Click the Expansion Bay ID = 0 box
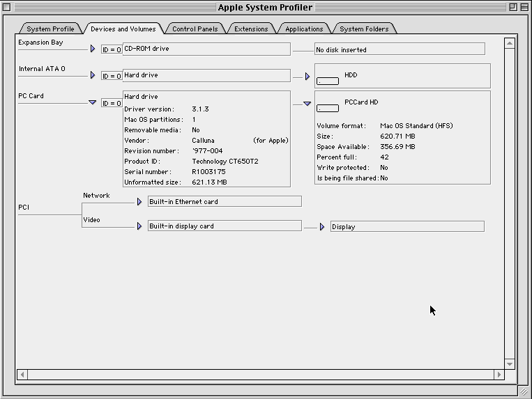This screenshot has width=532, height=399. point(112,49)
